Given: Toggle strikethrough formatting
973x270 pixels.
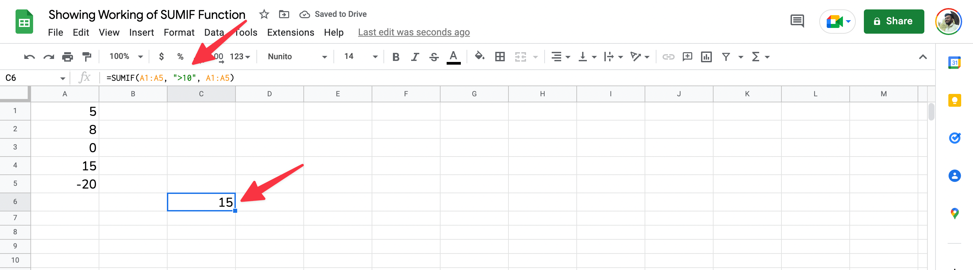Looking at the screenshot, I should click(434, 57).
